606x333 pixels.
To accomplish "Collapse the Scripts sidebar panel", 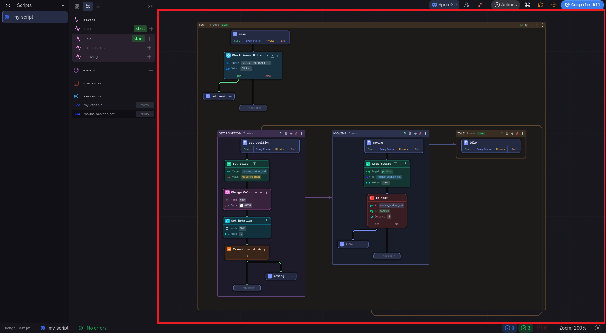I will (x=8, y=5).
